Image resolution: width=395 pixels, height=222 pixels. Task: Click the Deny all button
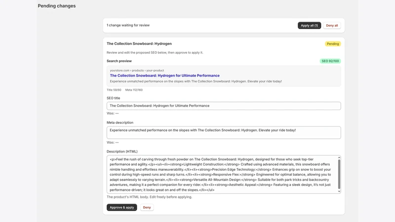[x=332, y=26]
